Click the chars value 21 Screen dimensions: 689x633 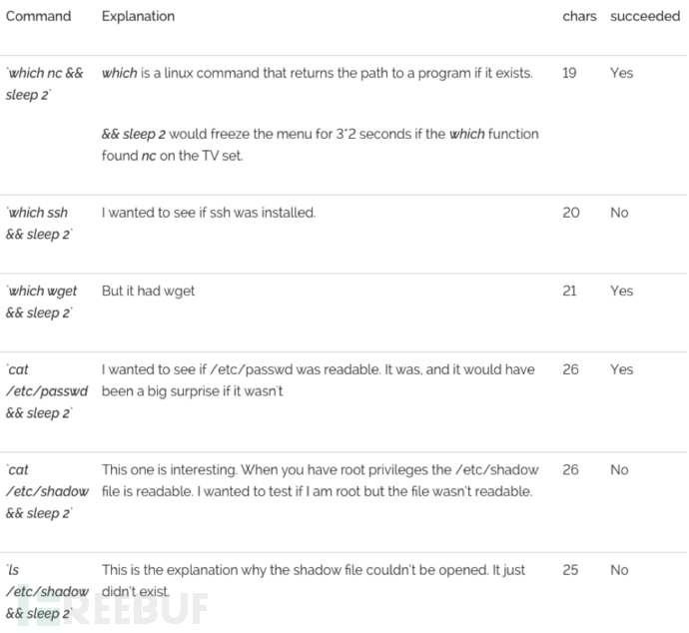pos(569,291)
